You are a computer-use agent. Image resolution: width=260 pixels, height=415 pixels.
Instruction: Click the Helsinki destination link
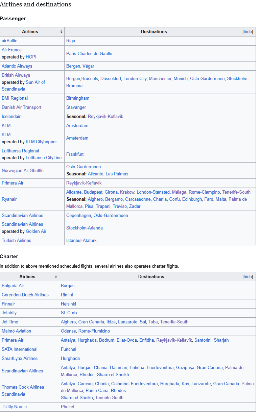click(x=68, y=304)
